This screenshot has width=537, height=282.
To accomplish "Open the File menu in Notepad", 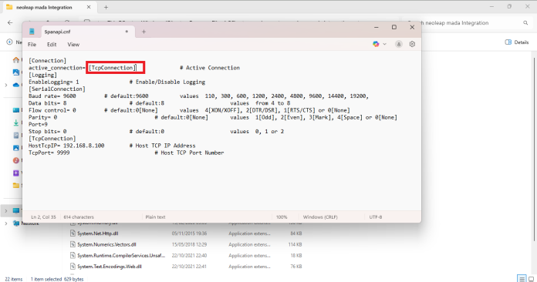I will pos(32,45).
